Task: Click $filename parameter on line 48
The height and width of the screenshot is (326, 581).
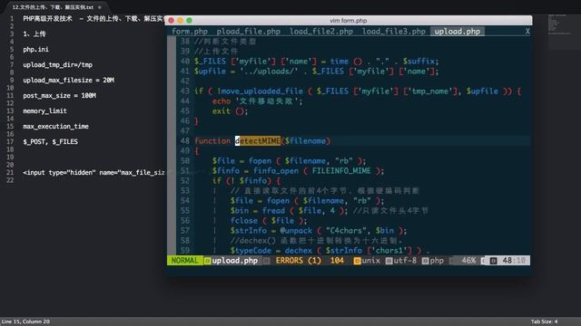Action: (305, 141)
